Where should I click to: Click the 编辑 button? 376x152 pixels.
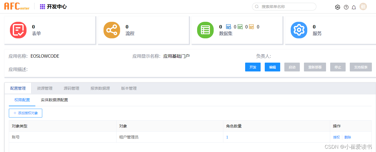[272, 67]
